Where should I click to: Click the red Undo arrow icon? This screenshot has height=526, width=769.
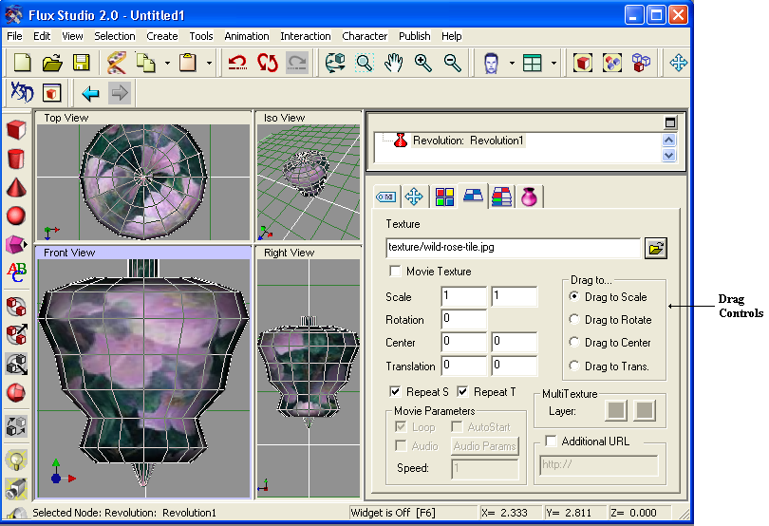[x=238, y=63]
